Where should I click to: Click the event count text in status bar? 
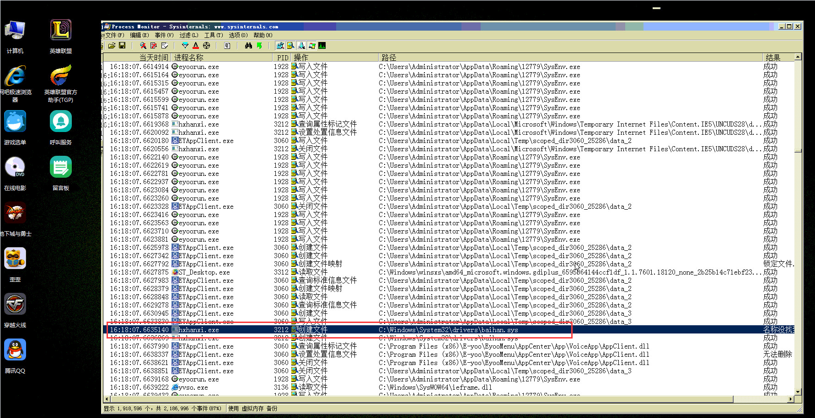pos(162,408)
